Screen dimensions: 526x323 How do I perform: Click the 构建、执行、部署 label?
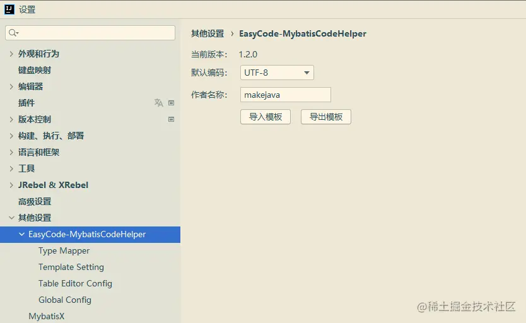51,136
